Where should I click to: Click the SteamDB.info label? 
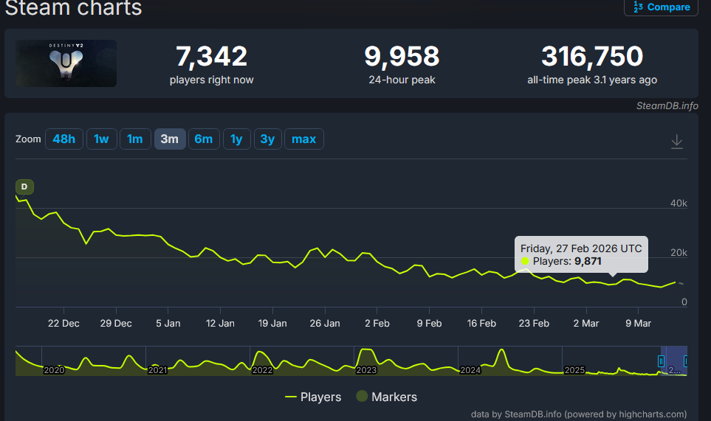[x=667, y=106]
